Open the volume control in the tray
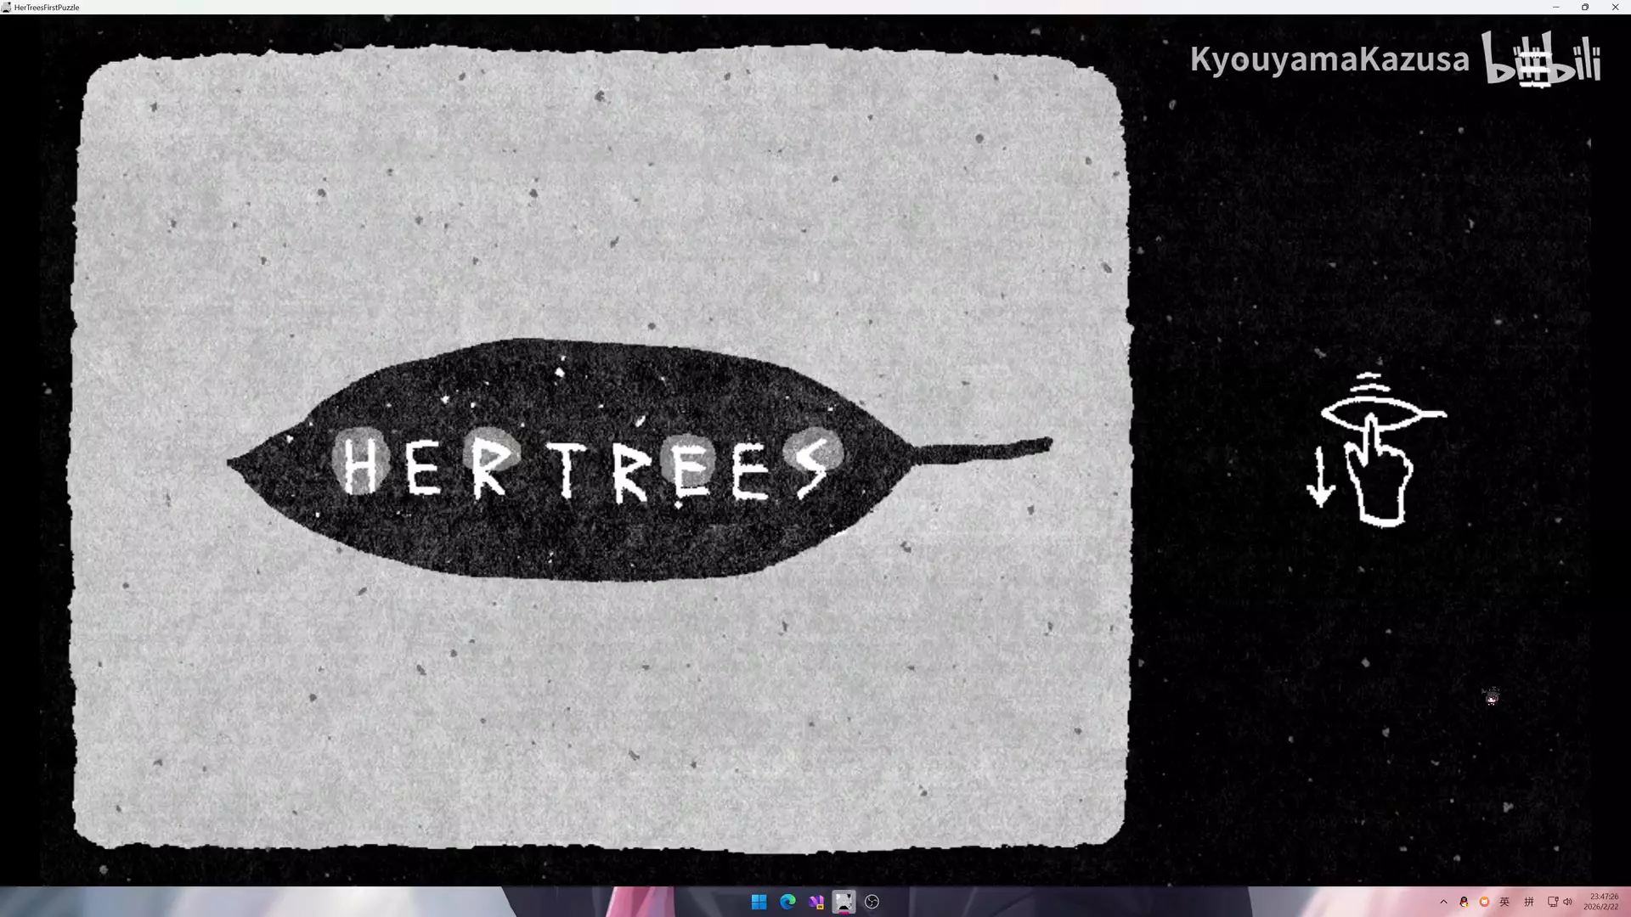 (x=1567, y=902)
